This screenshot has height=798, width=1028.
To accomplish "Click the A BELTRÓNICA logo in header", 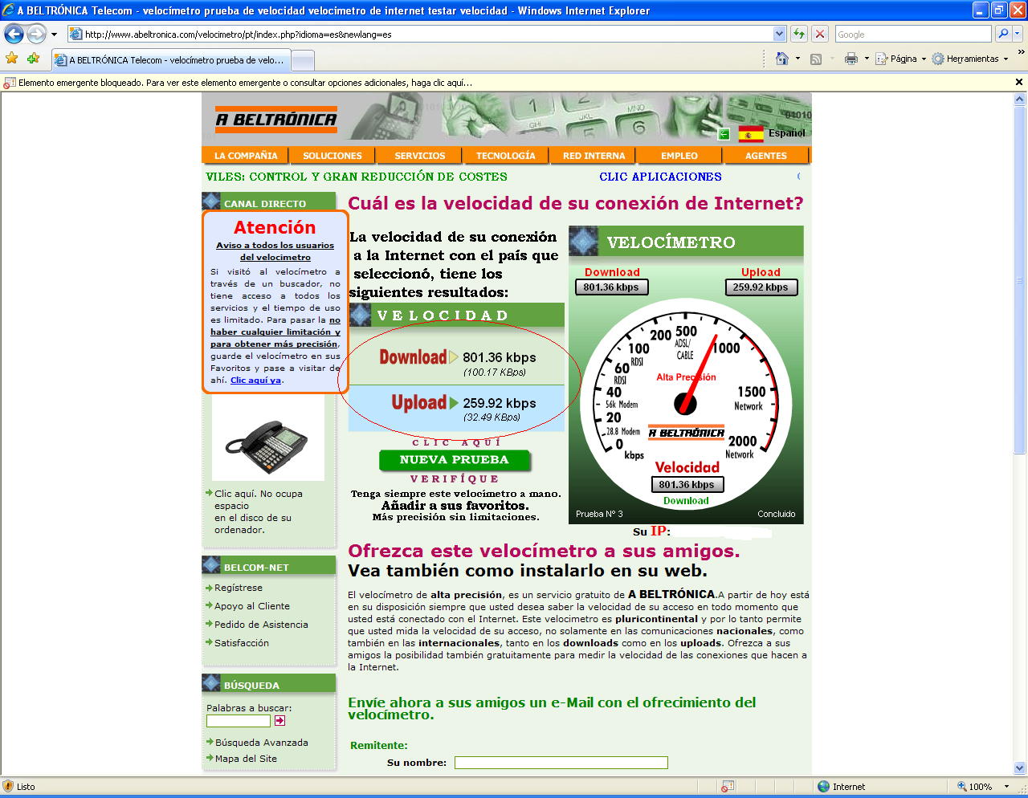I will pyautogui.click(x=276, y=120).
